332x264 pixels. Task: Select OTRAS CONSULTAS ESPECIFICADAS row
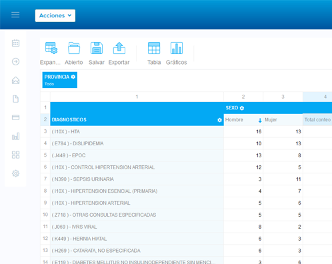coord(137,215)
